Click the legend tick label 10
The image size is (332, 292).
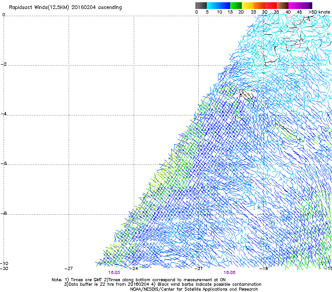click(x=219, y=12)
